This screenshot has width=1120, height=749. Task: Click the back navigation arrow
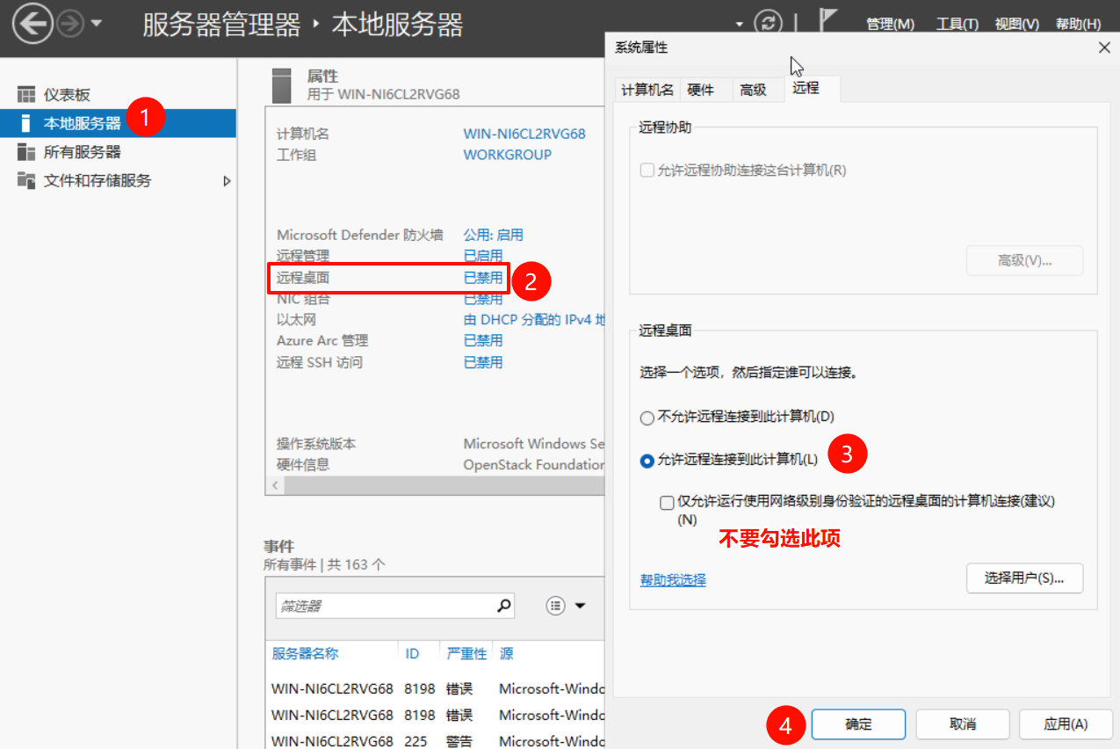32,23
